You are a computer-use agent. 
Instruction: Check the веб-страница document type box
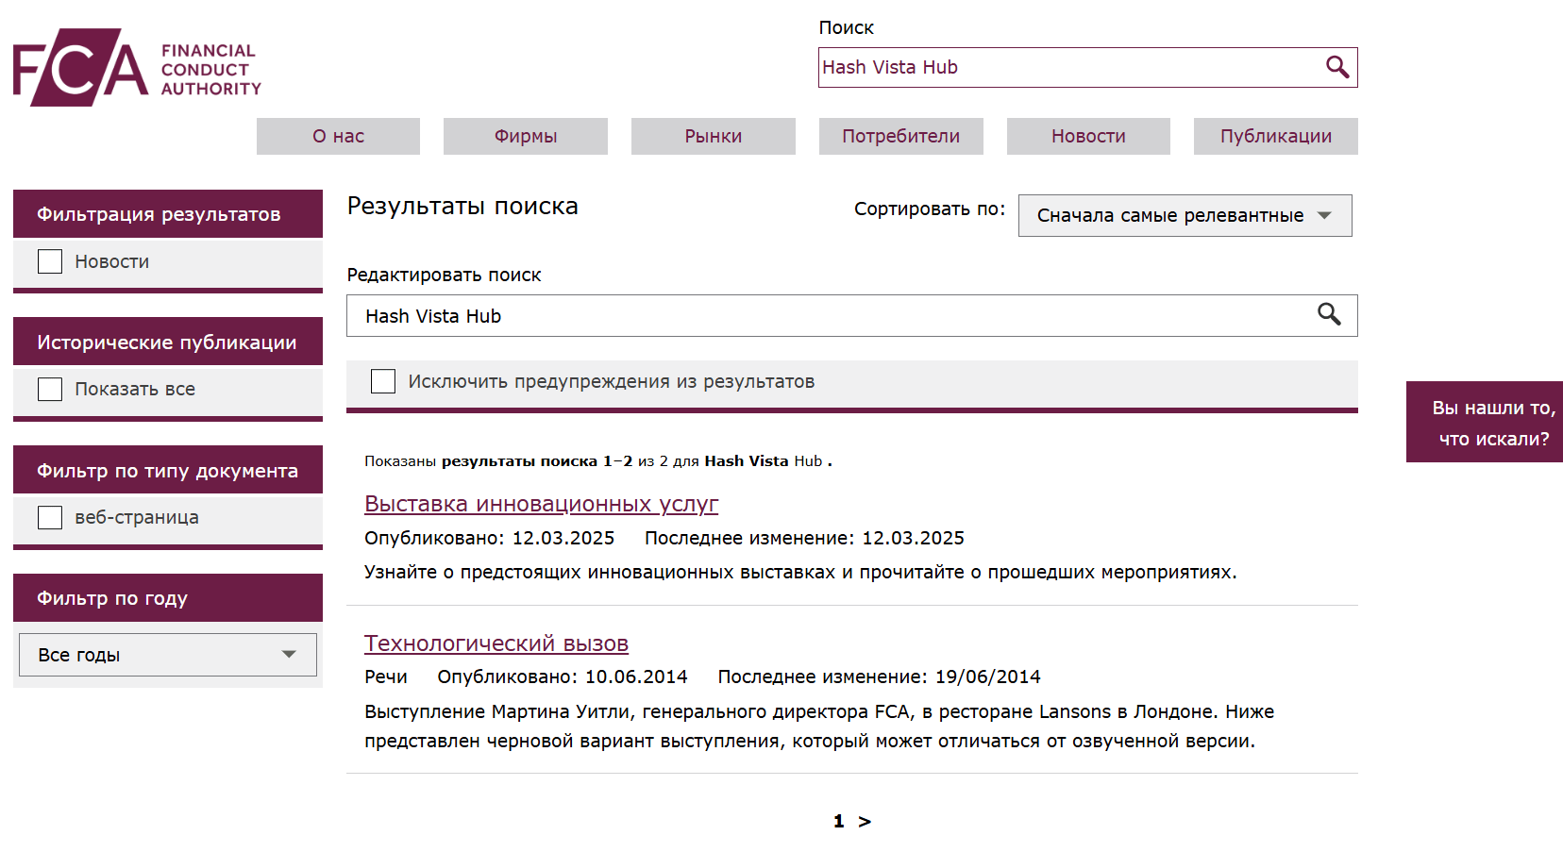[x=50, y=517]
